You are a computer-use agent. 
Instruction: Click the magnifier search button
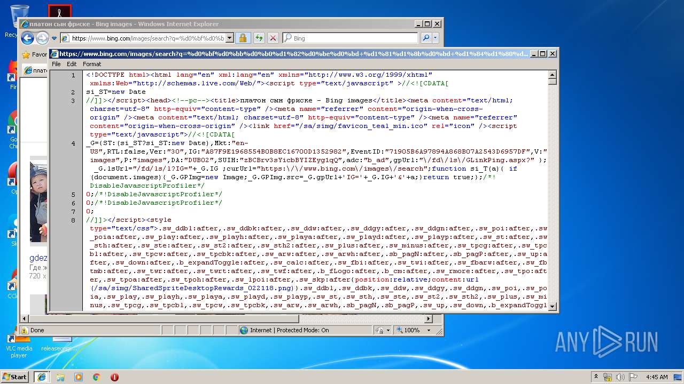pos(426,38)
